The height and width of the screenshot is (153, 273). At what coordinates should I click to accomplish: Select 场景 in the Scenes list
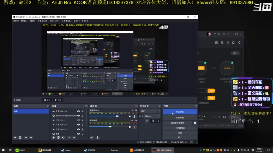pos(31,111)
